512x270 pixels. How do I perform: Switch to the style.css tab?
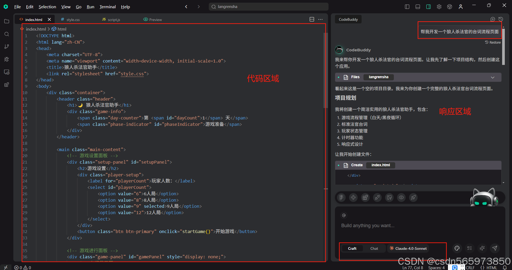click(70, 19)
